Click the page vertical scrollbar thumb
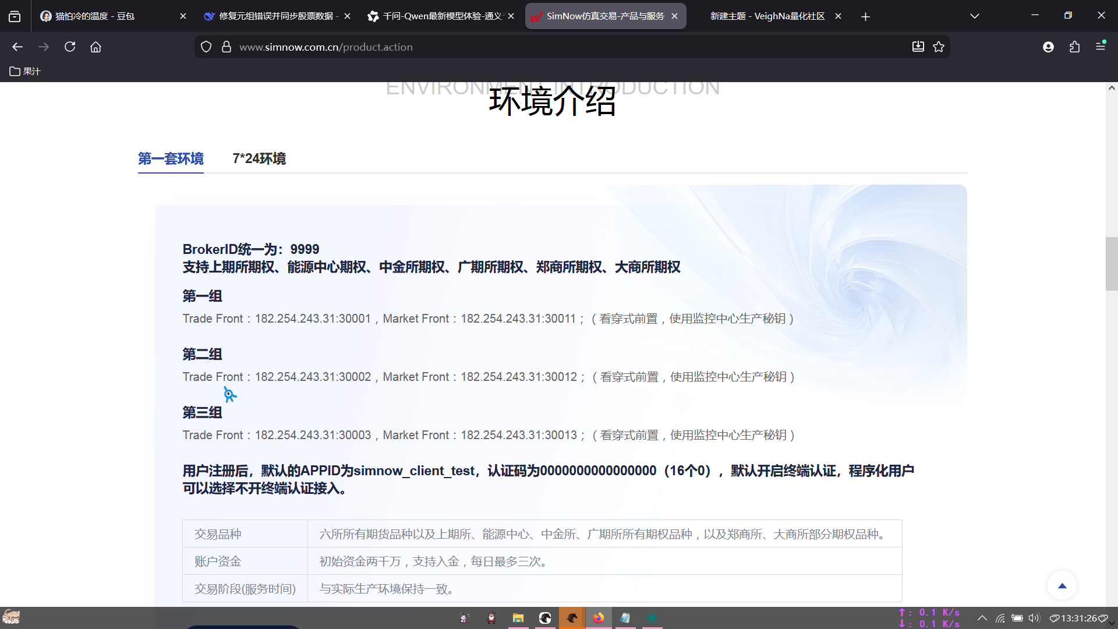1118x629 pixels. point(1111,263)
